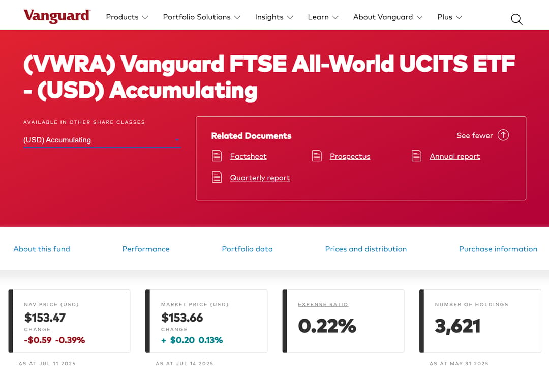Open the Portfolio data section

pyautogui.click(x=247, y=249)
